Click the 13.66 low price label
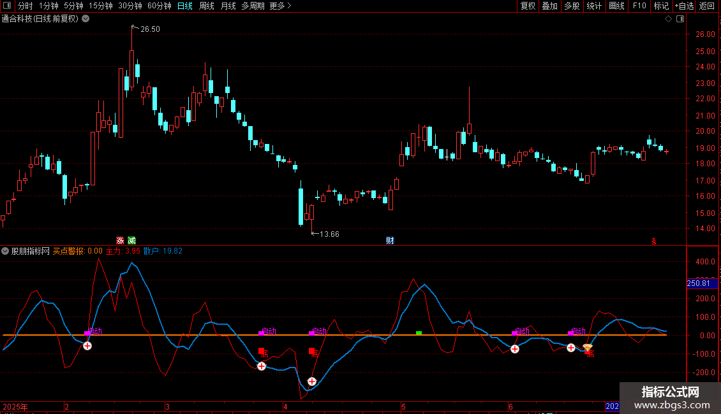This screenshot has height=414, width=721. [329, 234]
